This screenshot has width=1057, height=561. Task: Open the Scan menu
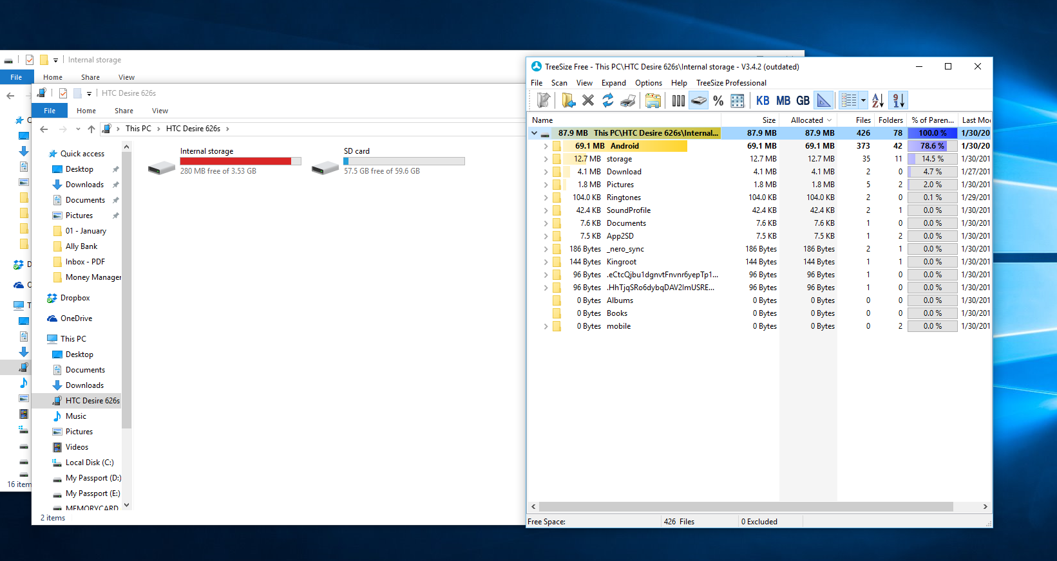click(558, 83)
